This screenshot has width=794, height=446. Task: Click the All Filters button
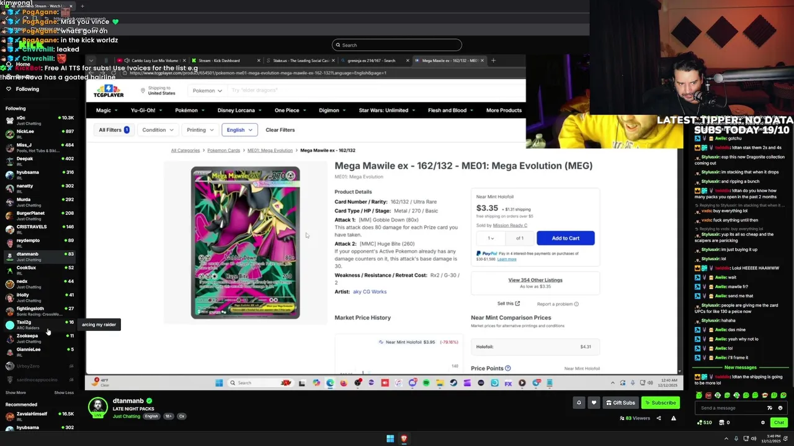point(114,130)
